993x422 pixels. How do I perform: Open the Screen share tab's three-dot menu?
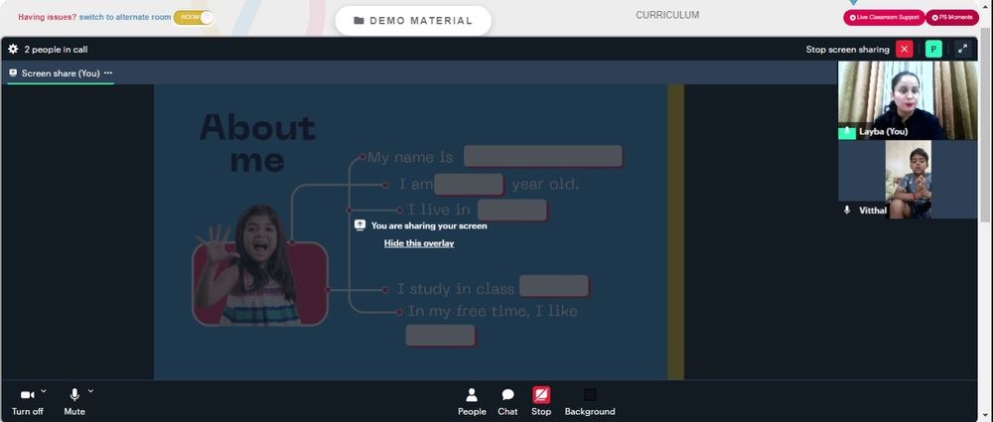coord(108,72)
